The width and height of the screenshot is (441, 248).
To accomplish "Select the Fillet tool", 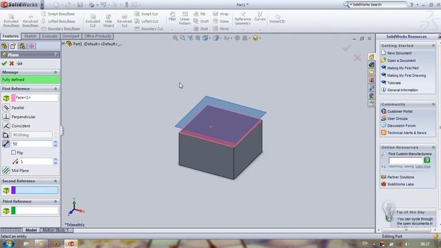I will pos(172,17).
